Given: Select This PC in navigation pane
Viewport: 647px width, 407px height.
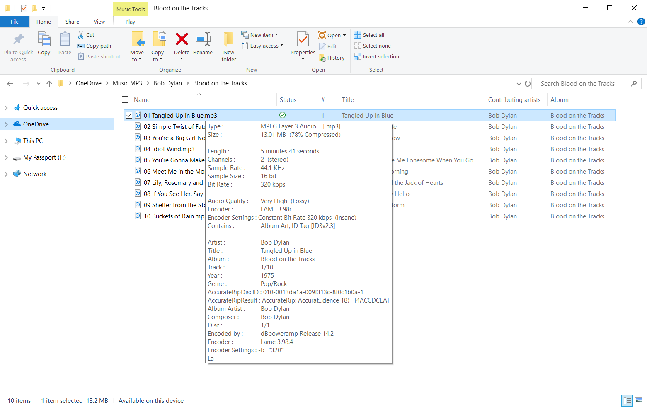Looking at the screenshot, I should tap(33, 141).
